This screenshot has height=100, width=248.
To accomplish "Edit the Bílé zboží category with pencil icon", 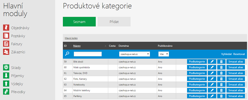I will [212, 62].
